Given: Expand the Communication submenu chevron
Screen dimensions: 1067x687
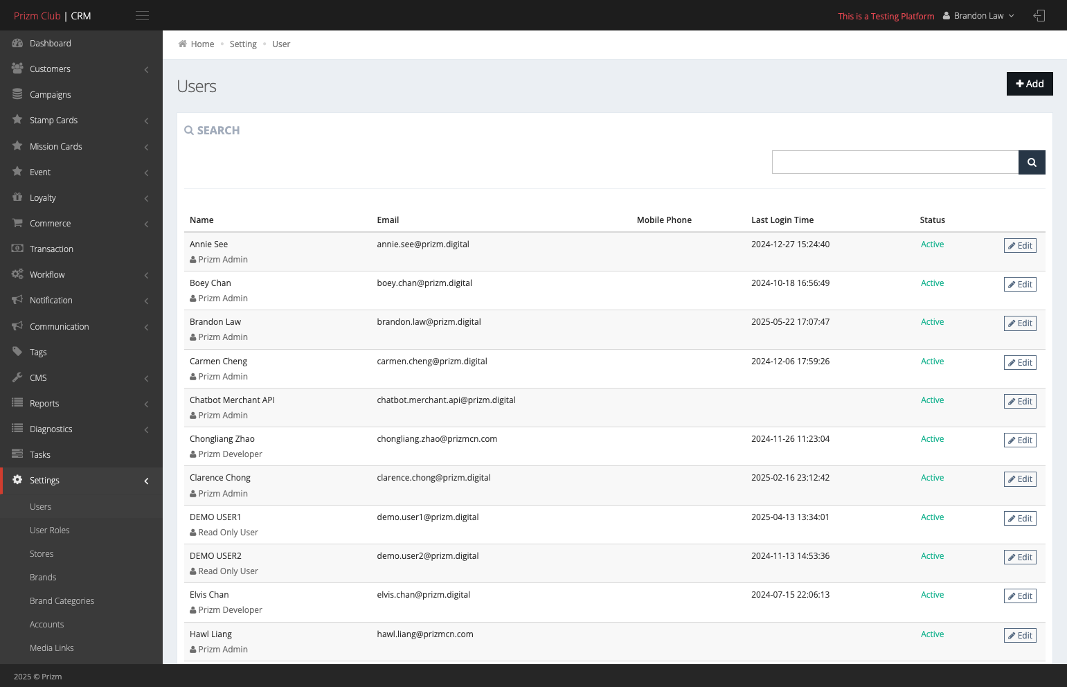Looking at the screenshot, I should 146,327.
